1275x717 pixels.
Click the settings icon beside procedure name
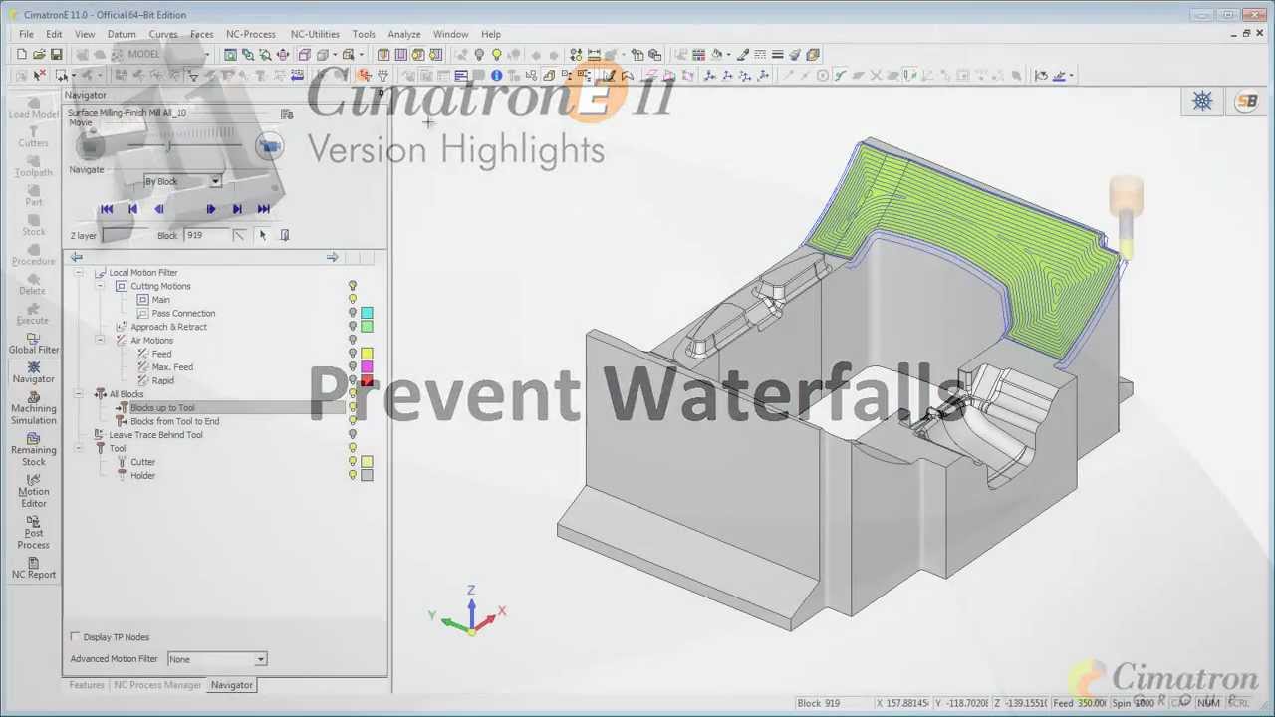tap(287, 114)
